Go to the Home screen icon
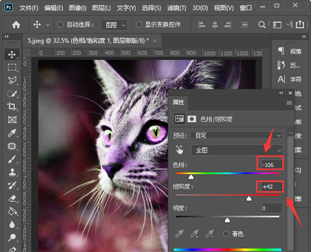 click(x=16, y=25)
